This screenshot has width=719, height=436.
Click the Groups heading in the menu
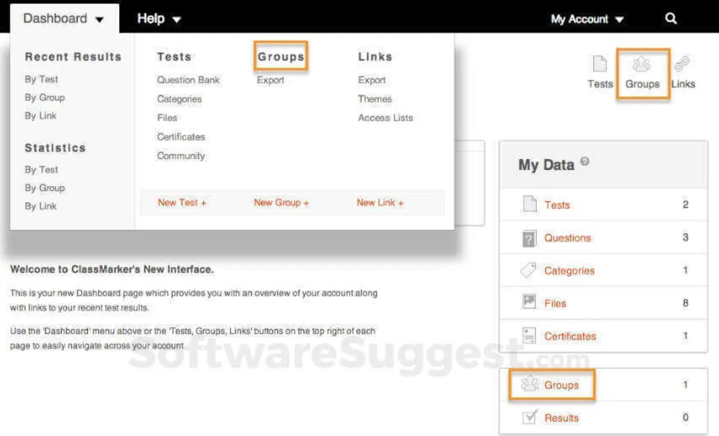281,57
